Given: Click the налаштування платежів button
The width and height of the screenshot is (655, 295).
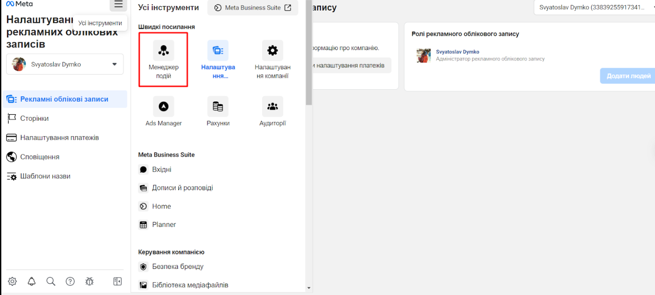Looking at the screenshot, I should [x=351, y=65].
